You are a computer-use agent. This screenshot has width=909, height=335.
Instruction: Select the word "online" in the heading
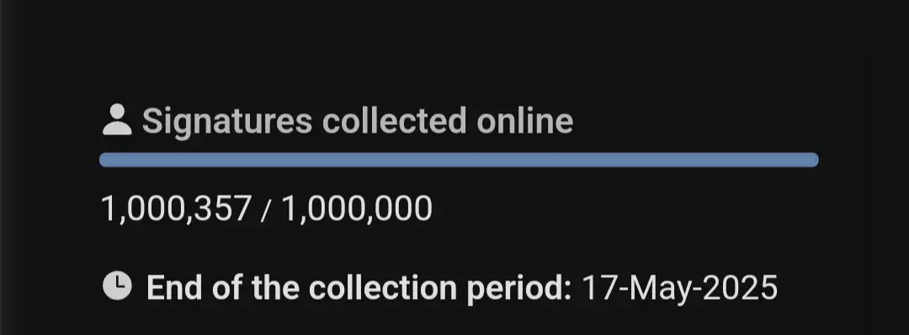524,121
